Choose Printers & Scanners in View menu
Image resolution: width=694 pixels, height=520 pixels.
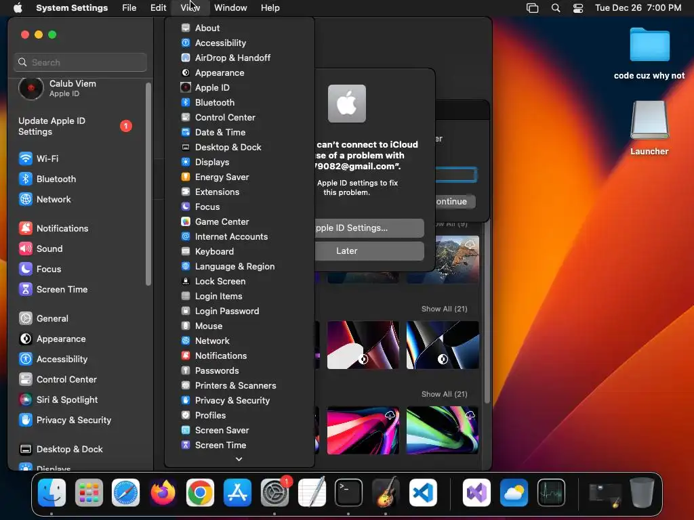[239, 385]
